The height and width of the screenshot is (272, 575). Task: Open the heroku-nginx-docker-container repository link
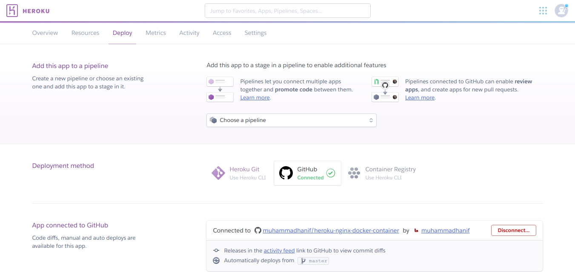(331, 230)
